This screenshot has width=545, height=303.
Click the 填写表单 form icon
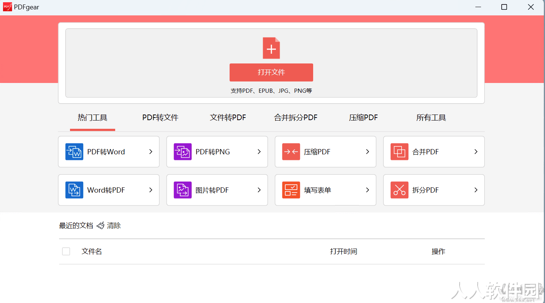pos(291,190)
